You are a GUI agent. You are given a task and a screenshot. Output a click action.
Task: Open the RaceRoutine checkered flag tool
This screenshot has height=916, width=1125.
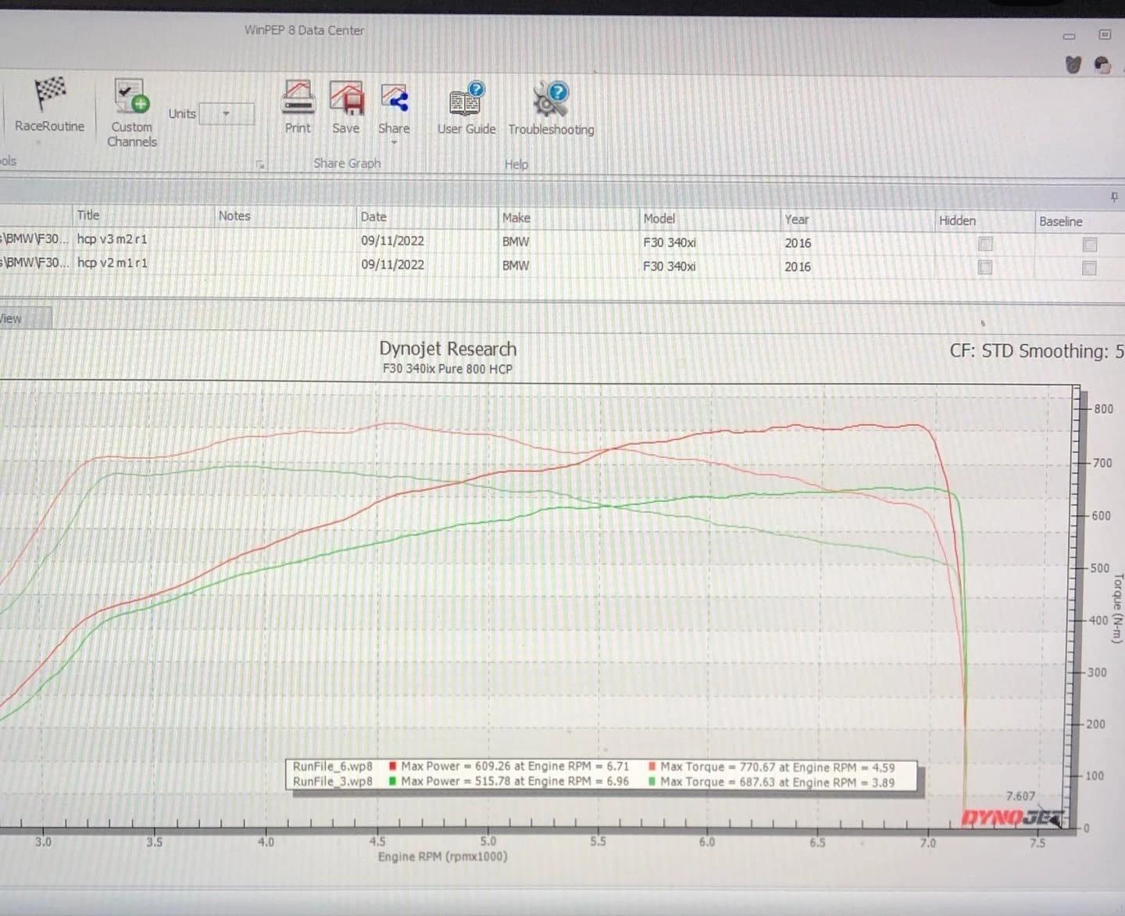(49, 104)
